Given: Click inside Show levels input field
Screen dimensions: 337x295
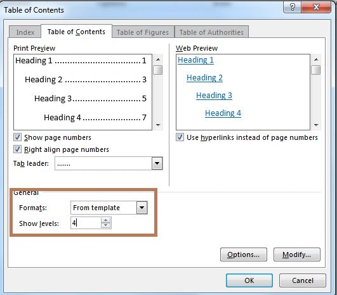Looking at the screenshot, I should click(86, 223).
